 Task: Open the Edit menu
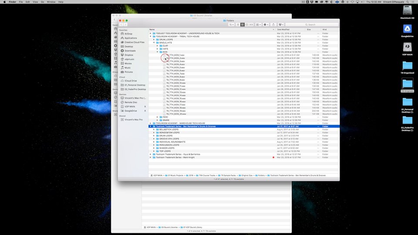(28, 2)
